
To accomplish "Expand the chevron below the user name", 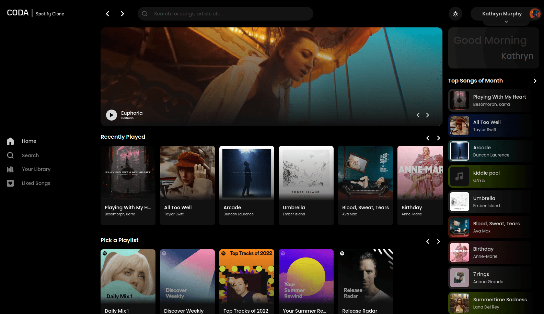I will point(506,22).
